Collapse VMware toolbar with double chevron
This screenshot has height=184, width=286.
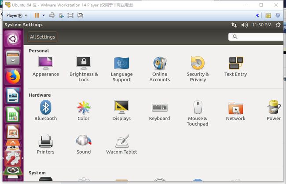pyautogui.click(x=257, y=15)
